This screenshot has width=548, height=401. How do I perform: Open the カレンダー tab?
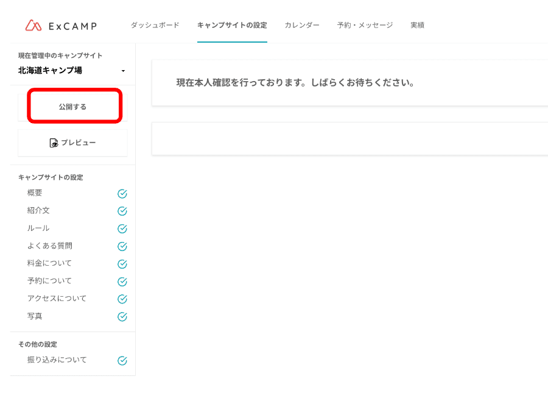click(301, 26)
